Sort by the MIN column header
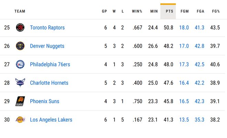The height and width of the screenshot is (138, 227). (x=154, y=11)
